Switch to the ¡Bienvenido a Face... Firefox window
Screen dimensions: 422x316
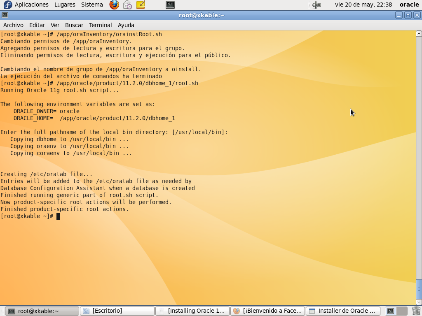coord(268,311)
